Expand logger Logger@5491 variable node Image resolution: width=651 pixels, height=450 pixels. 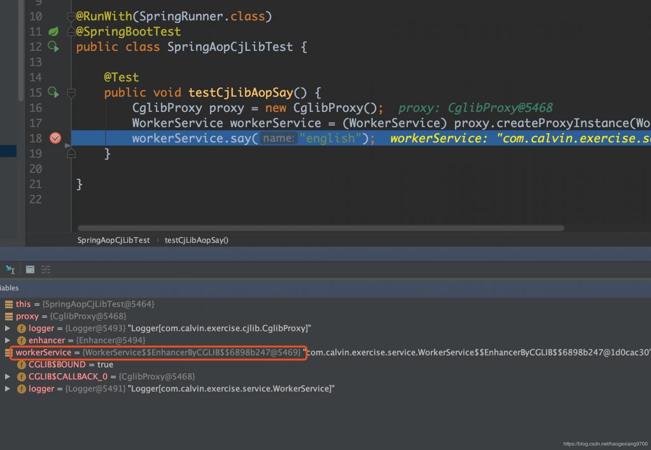8,388
